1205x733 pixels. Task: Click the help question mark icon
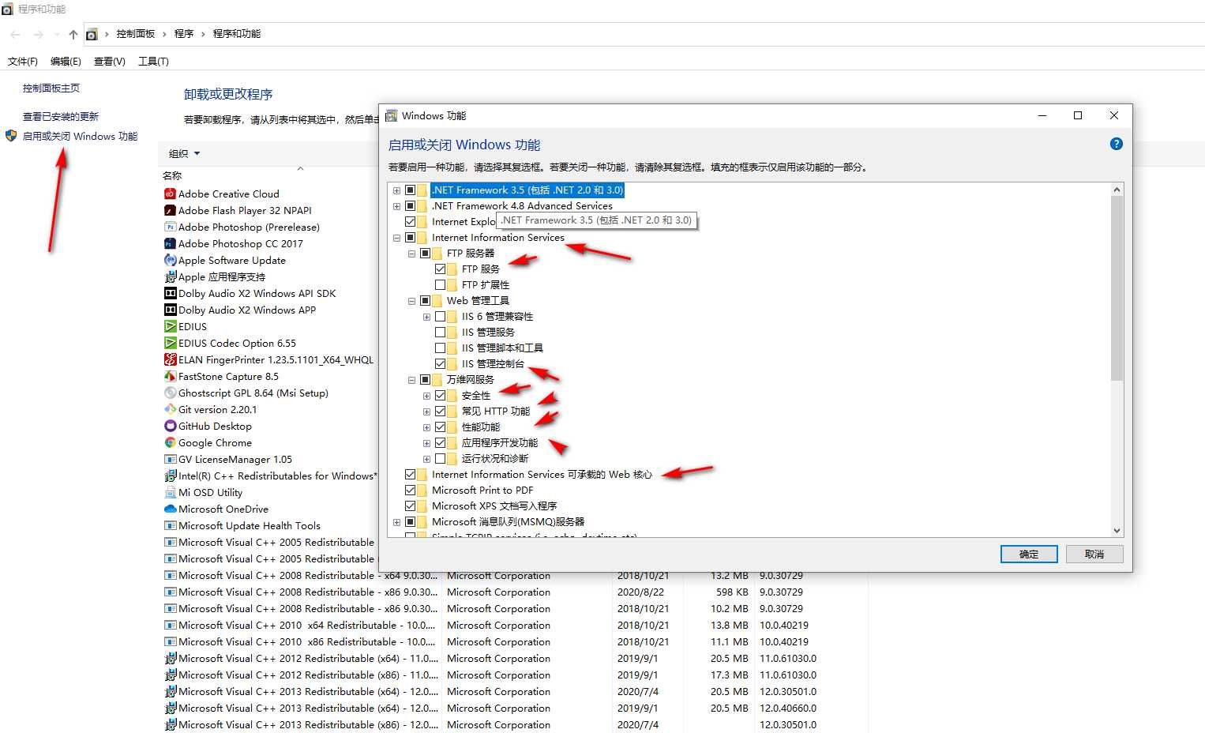pos(1116,144)
